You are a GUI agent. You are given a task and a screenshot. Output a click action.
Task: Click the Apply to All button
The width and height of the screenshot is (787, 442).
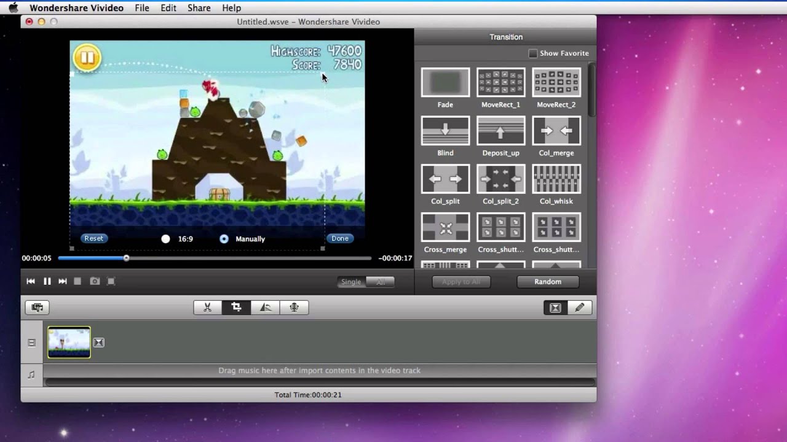pos(461,282)
